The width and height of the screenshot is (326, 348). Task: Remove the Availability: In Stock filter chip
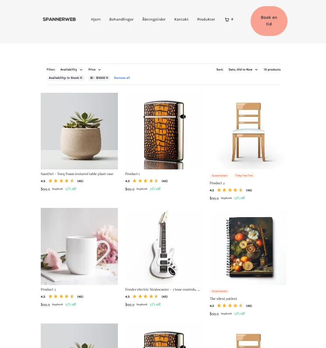81,77
